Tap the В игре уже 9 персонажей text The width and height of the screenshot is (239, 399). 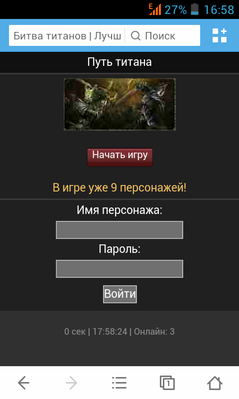(119, 188)
